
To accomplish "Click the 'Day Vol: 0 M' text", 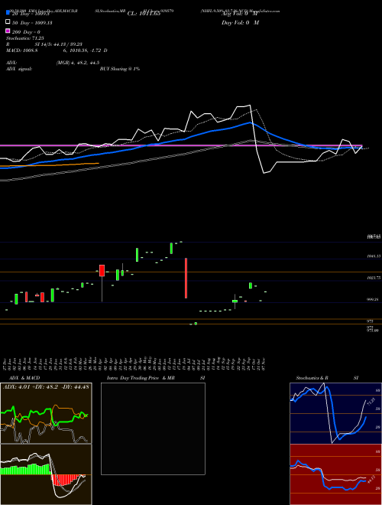I will (240, 22).
